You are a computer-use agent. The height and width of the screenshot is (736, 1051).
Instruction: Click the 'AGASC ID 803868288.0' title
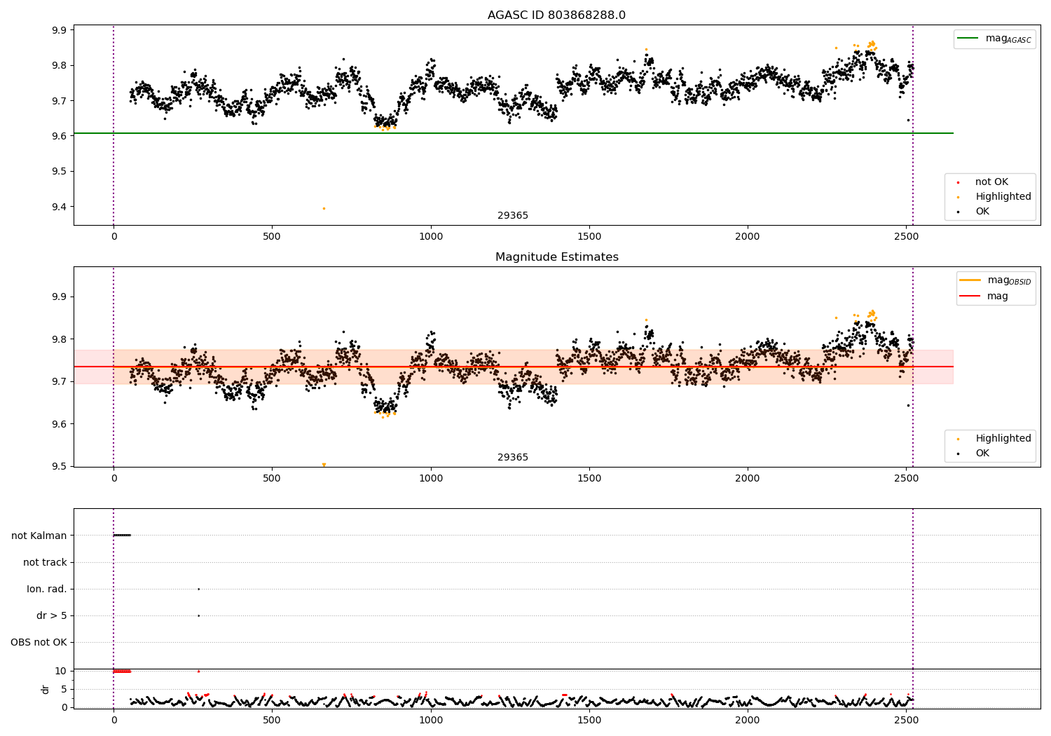[556, 15]
